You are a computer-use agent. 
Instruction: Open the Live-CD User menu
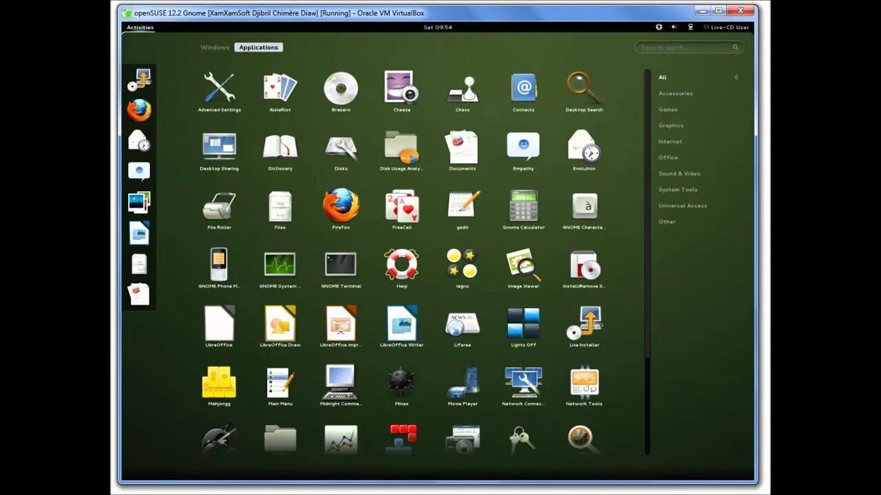click(726, 27)
